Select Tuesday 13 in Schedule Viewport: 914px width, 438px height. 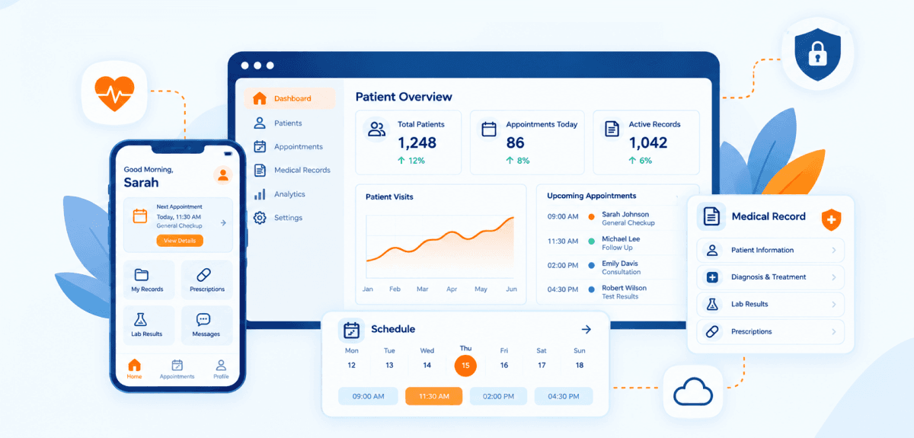pyautogui.click(x=389, y=358)
